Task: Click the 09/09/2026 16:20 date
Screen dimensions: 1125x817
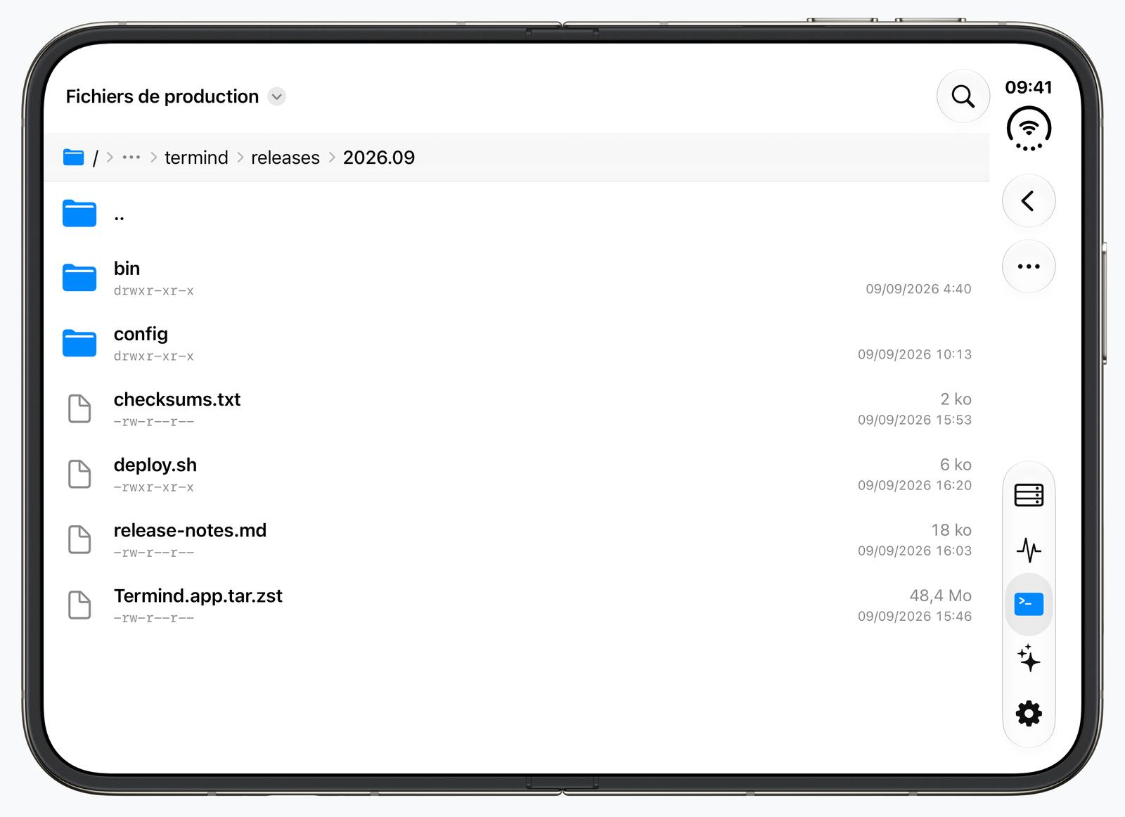Action: tap(915, 485)
